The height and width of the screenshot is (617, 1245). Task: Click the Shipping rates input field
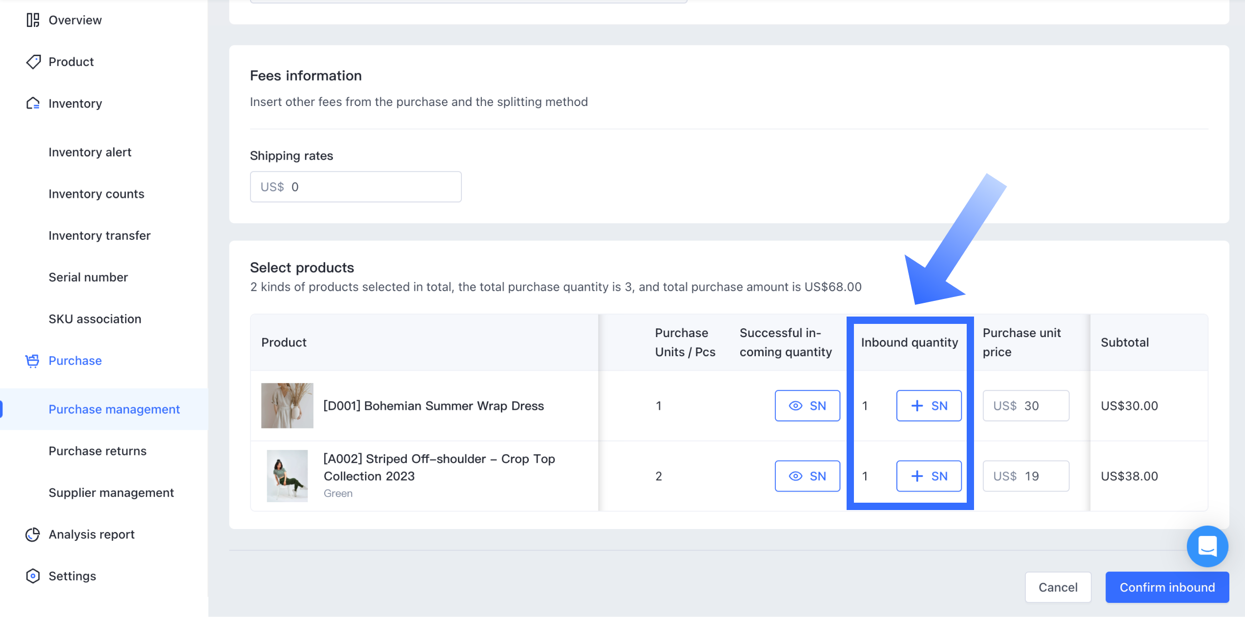(355, 187)
